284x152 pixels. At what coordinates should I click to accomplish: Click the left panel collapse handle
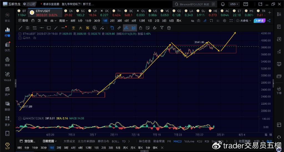point(16,83)
